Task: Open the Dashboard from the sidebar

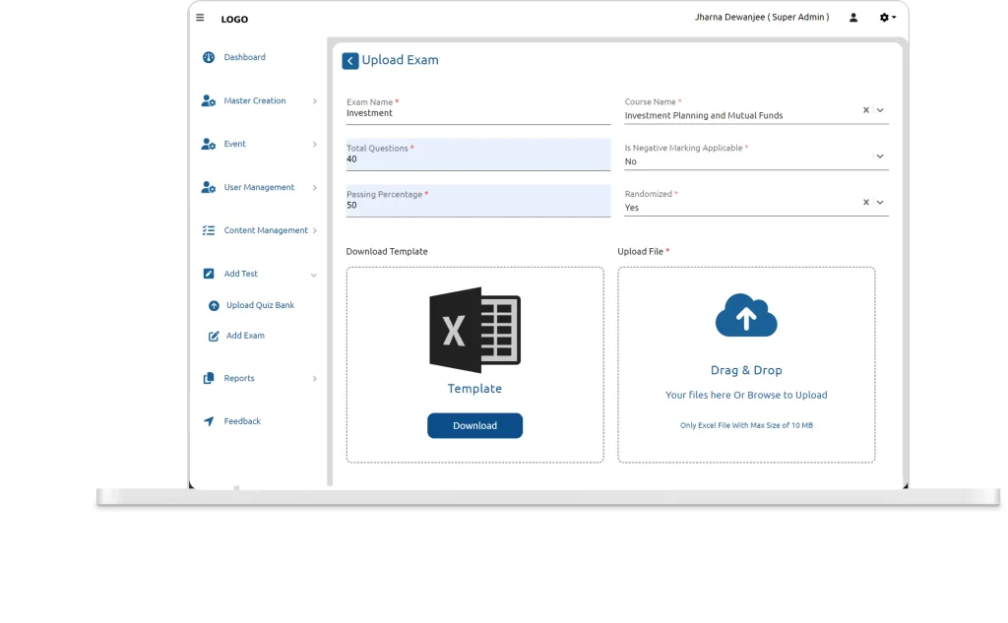Action: click(208, 57)
